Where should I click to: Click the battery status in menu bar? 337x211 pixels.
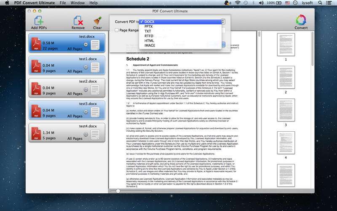274,3
